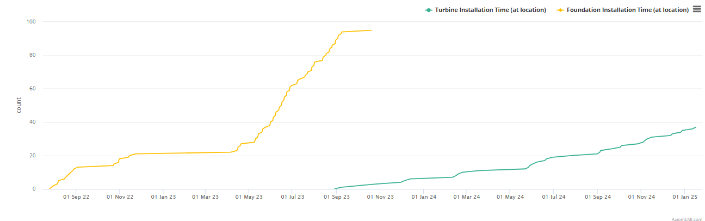Toggle Turbine Installation Time series label
705x221 pixels.
pyautogui.click(x=490, y=10)
